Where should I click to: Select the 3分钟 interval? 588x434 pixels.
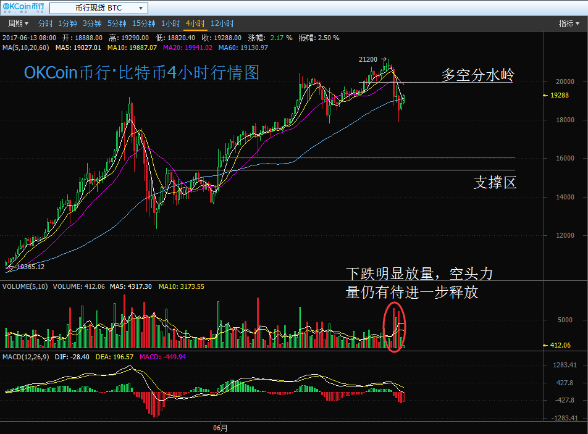[x=92, y=23]
